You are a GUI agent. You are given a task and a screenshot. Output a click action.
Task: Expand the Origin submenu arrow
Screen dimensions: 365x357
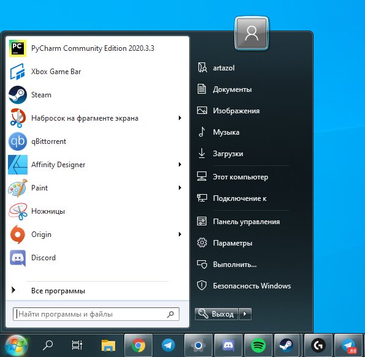(x=179, y=235)
